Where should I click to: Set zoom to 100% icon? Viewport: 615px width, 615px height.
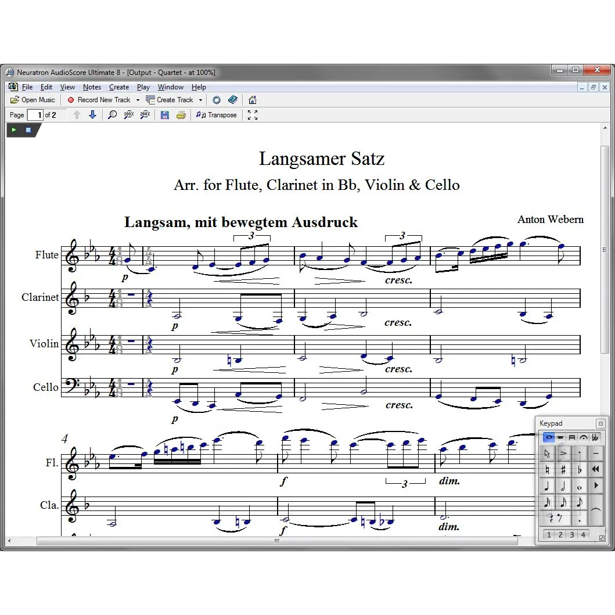pyautogui.click(x=129, y=115)
